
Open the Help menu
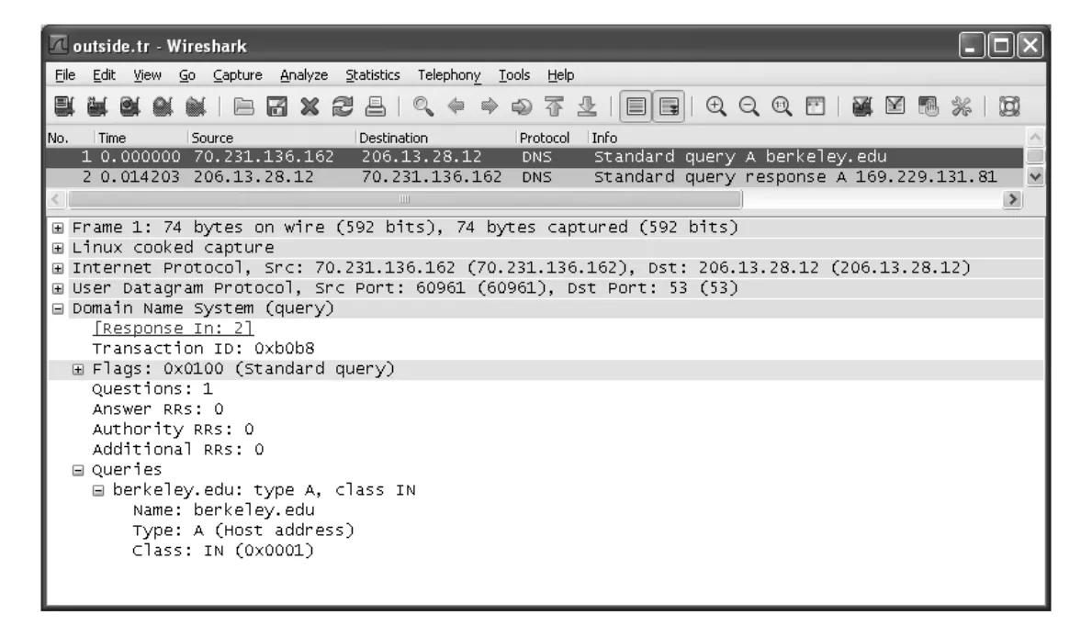[x=560, y=75]
